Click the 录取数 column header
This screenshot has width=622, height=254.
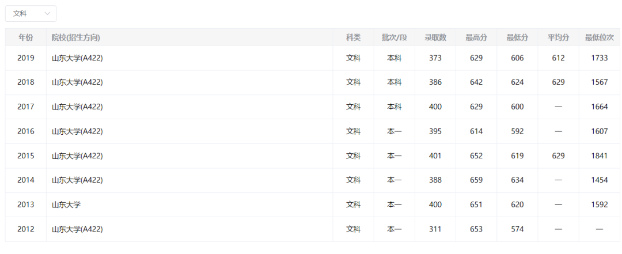coord(435,37)
